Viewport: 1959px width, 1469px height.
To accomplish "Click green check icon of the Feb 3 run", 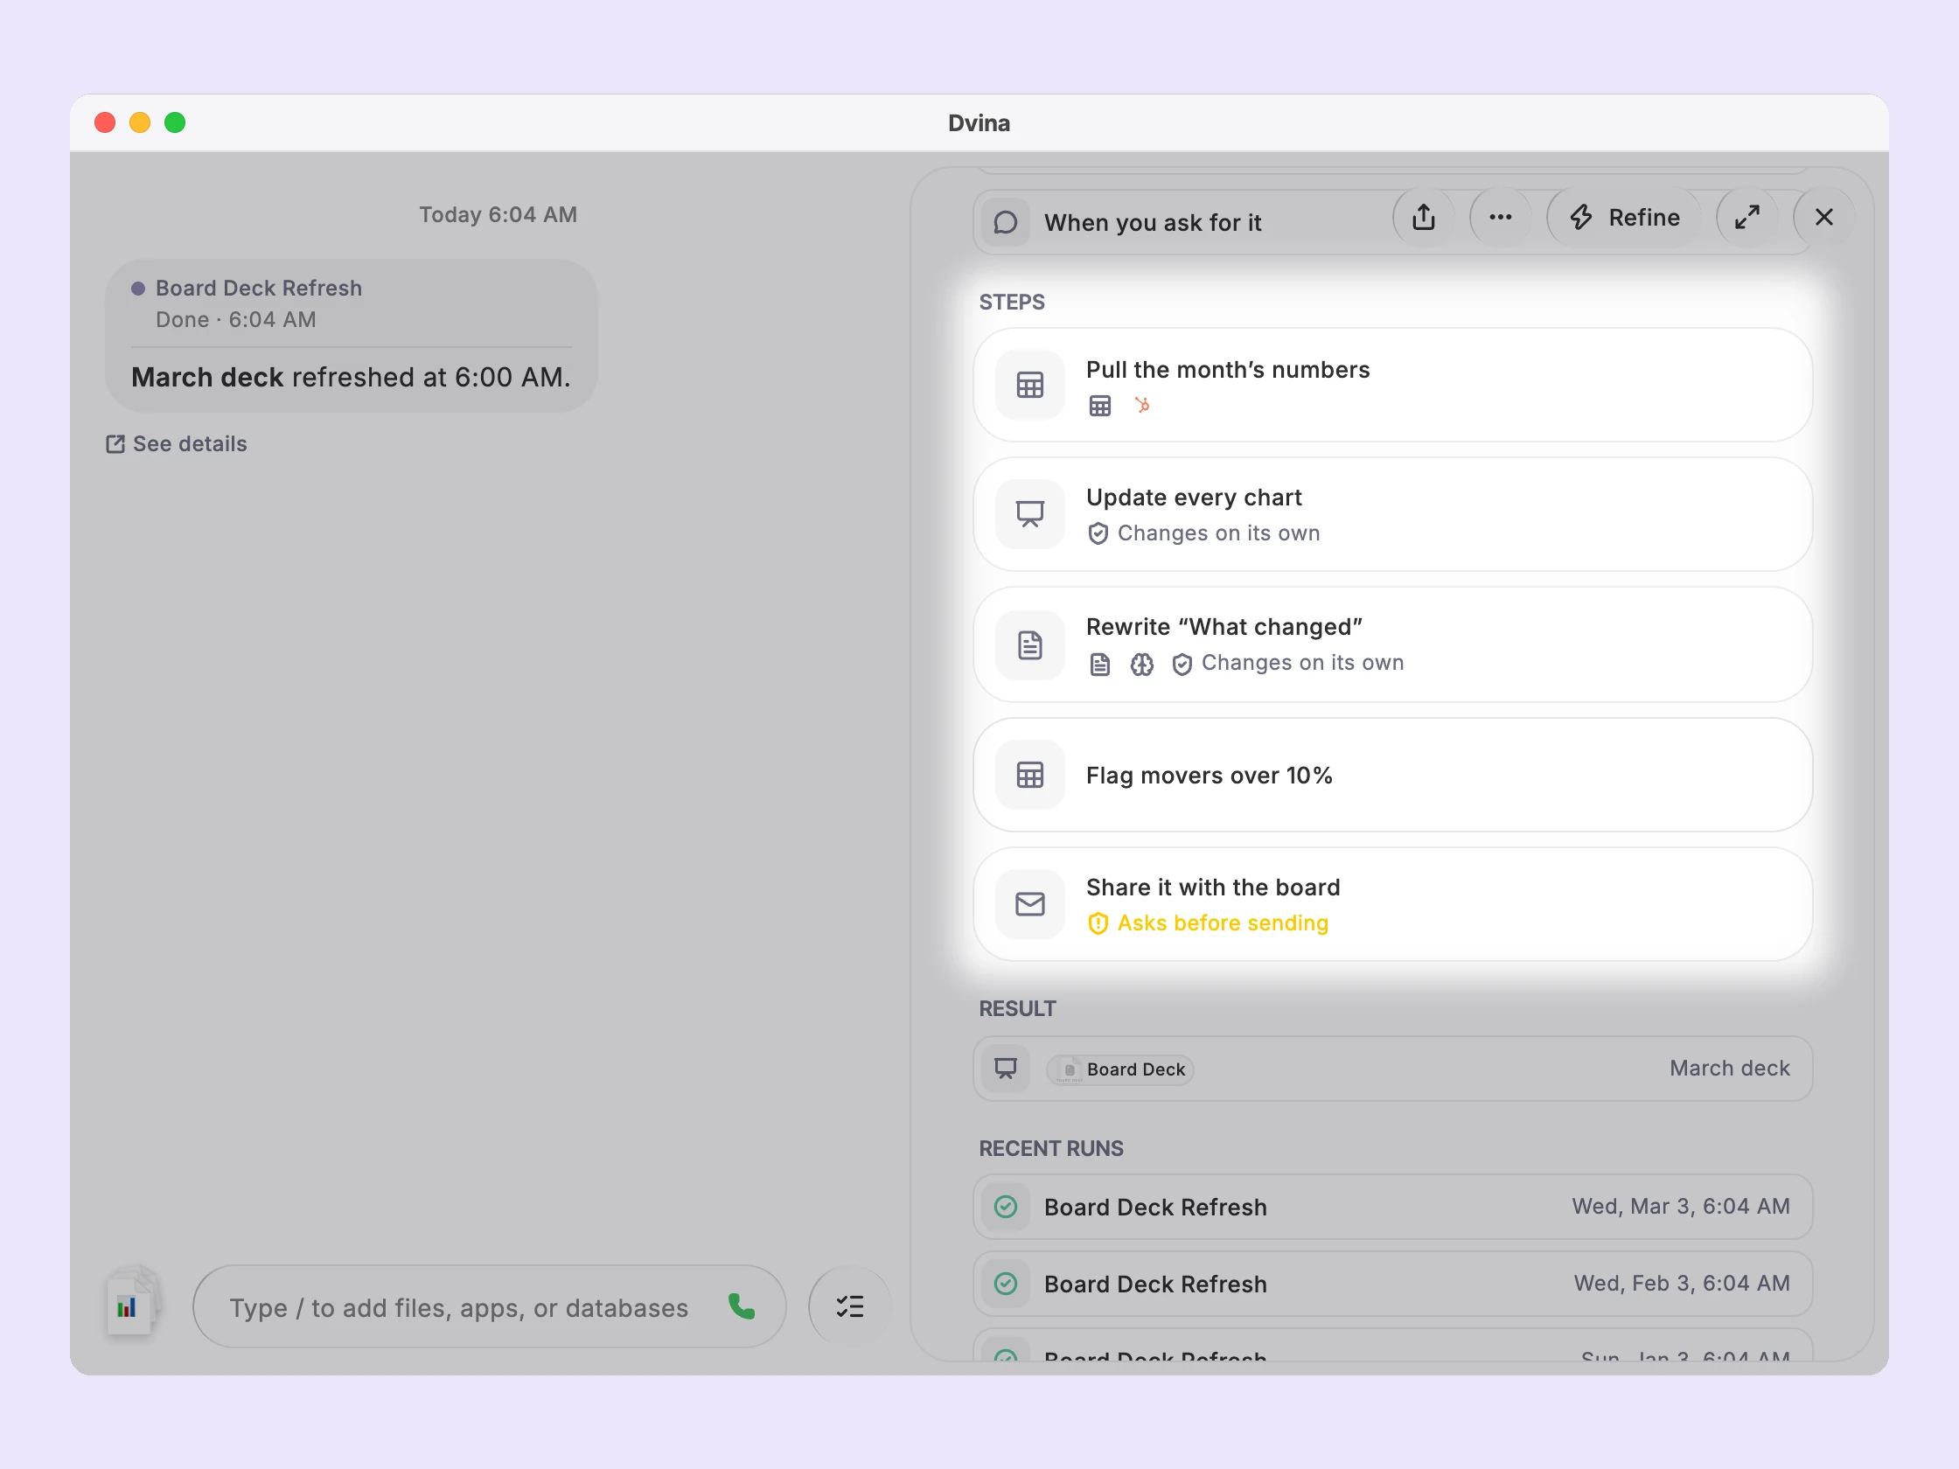I will [x=1005, y=1284].
